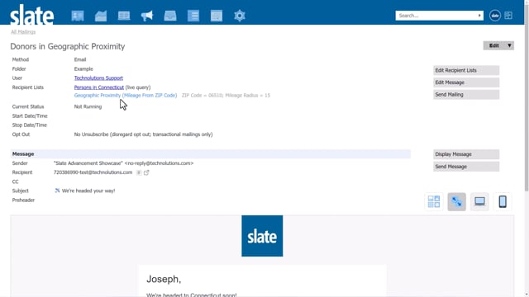Open the grid icon beside the avatar

[508, 16]
